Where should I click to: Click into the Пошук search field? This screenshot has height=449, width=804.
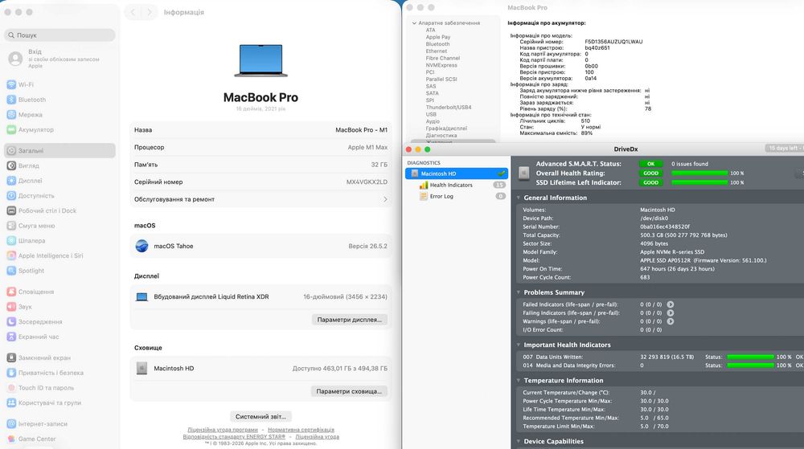point(59,35)
